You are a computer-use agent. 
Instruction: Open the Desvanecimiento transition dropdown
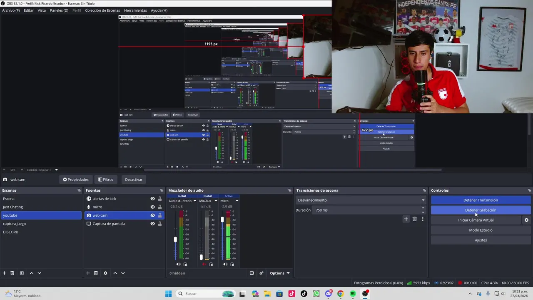coord(361,200)
